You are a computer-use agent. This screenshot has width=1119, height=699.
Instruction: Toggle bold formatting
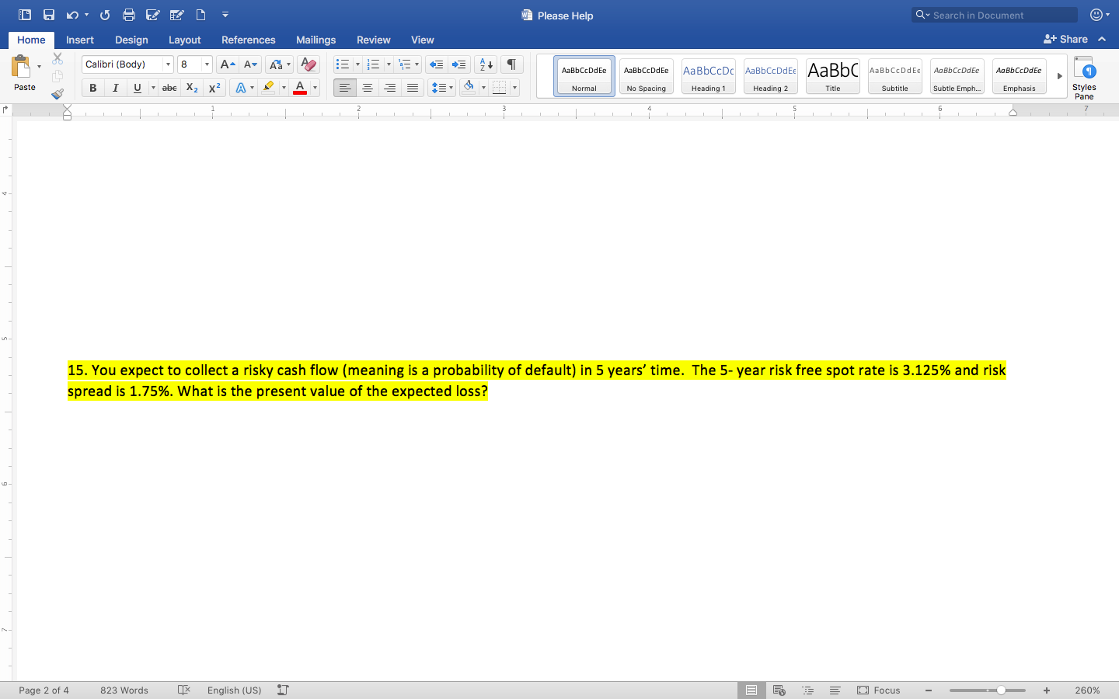pyautogui.click(x=92, y=87)
